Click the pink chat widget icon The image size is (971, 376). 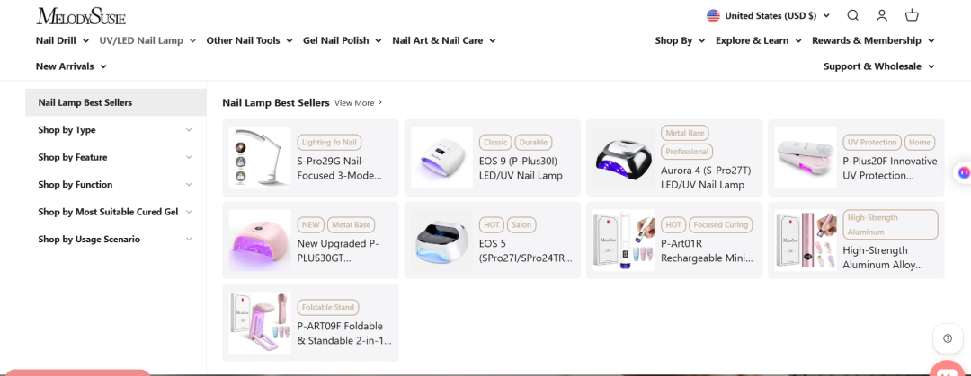click(950, 369)
